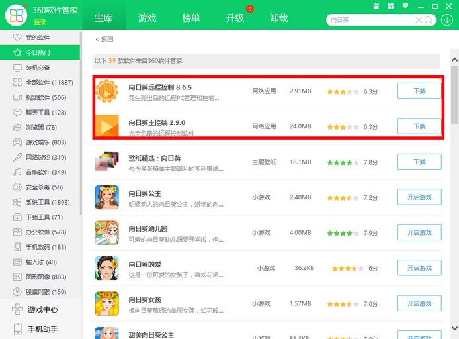Open 系统工具 (1893) icon
The width and height of the screenshot is (459, 339).
tap(17, 202)
